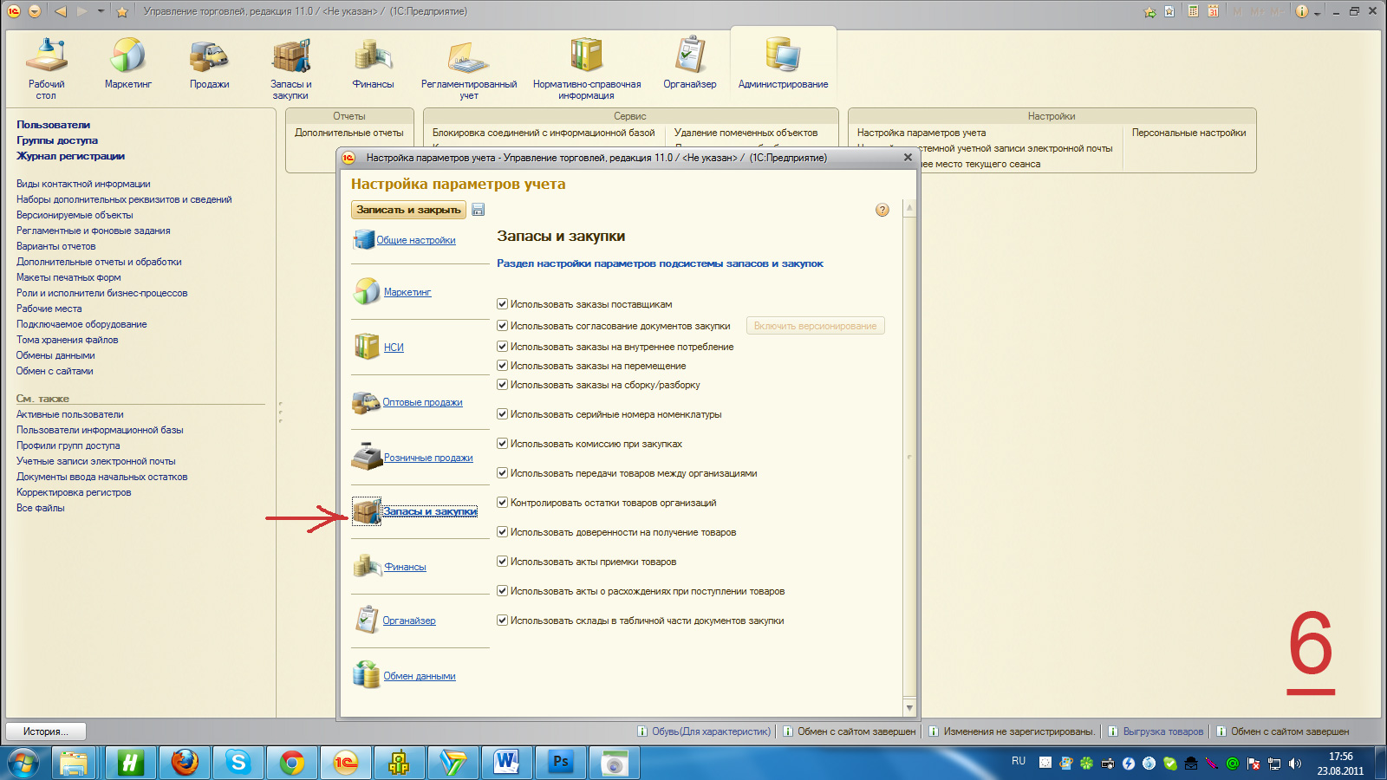Image resolution: width=1387 pixels, height=780 pixels.
Task: Toggle Использовать заказы на сборку/разборку checkbox
Action: 502,385
